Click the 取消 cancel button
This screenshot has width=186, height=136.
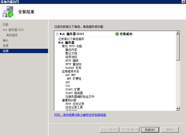170,130
